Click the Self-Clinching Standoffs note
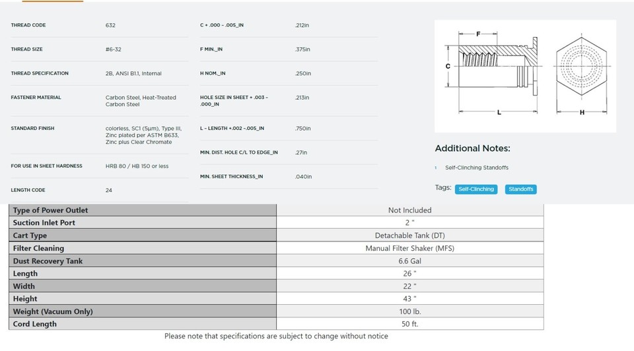Viewport: 634px width, 351px height. coord(477,168)
